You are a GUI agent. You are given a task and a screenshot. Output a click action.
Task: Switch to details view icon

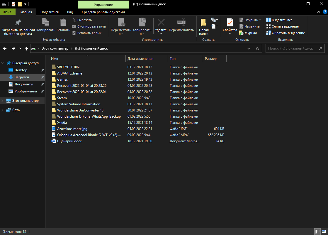317,231
